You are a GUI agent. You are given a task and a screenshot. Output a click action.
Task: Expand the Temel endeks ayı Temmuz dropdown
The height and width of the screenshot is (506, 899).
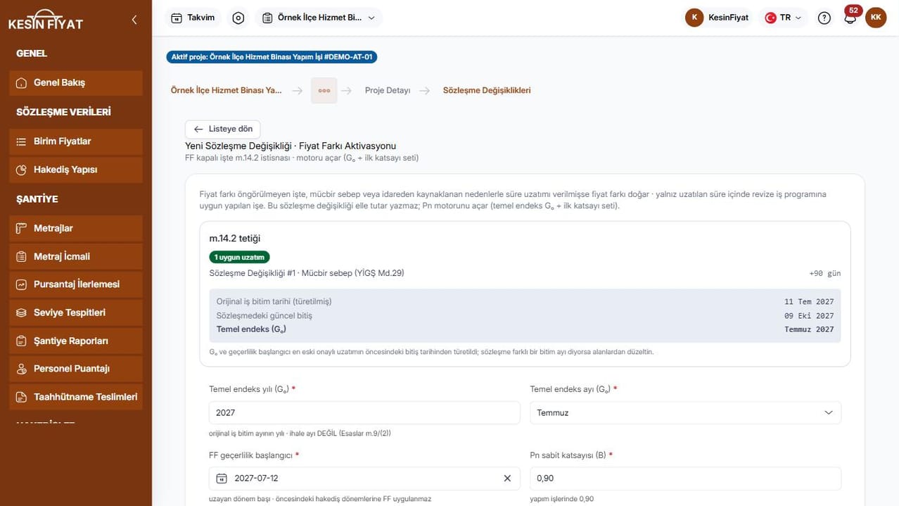click(685, 412)
